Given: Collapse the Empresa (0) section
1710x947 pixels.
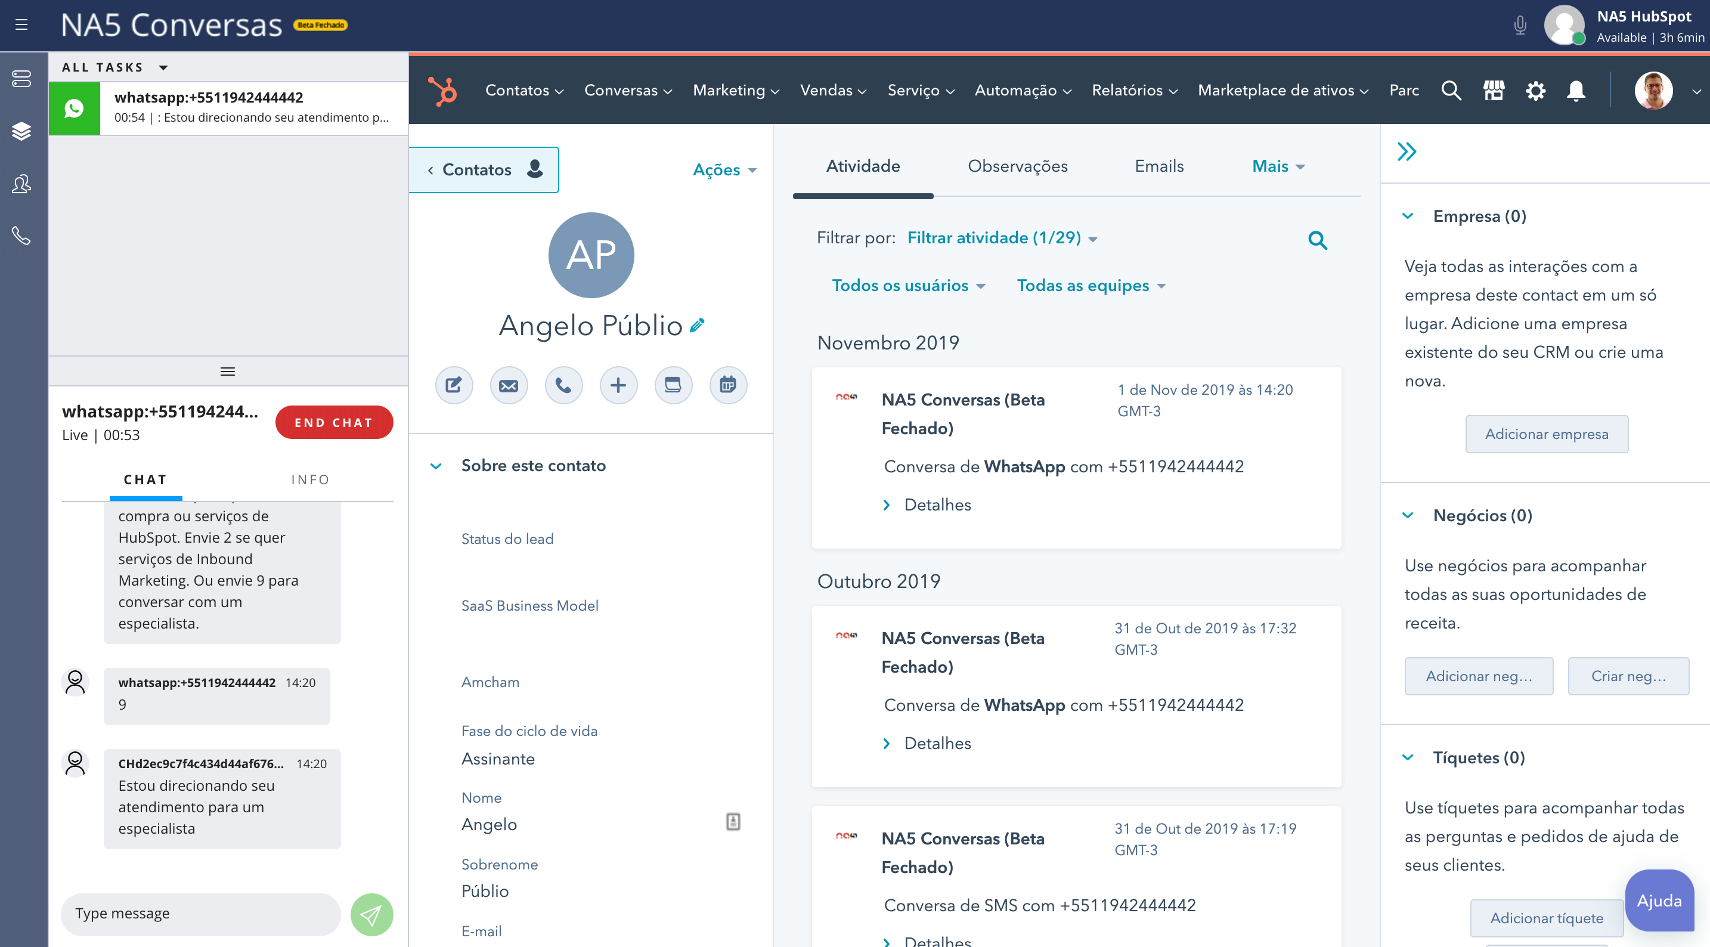Looking at the screenshot, I should pos(1407,216).
